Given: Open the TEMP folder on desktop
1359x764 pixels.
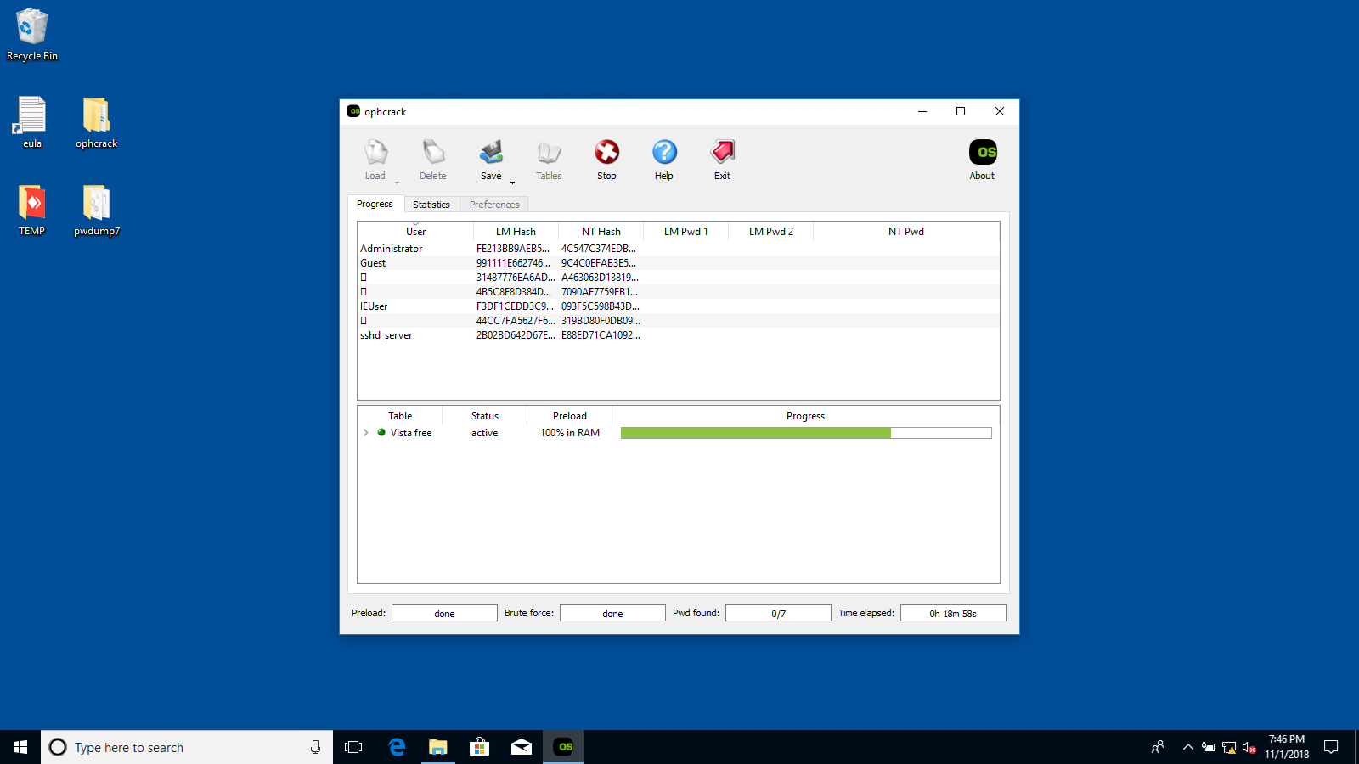Looking at the screenshot, I should [x=32, y=210].
